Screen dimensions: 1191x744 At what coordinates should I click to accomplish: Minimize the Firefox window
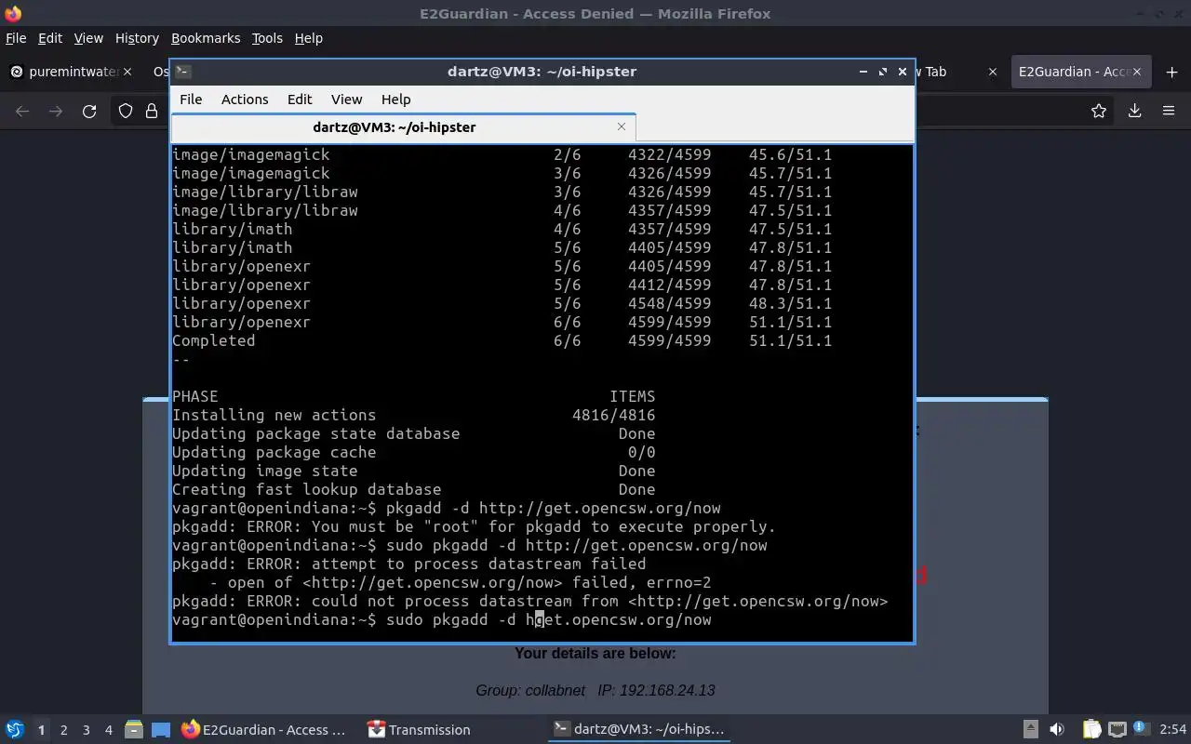pos(1142,14)
